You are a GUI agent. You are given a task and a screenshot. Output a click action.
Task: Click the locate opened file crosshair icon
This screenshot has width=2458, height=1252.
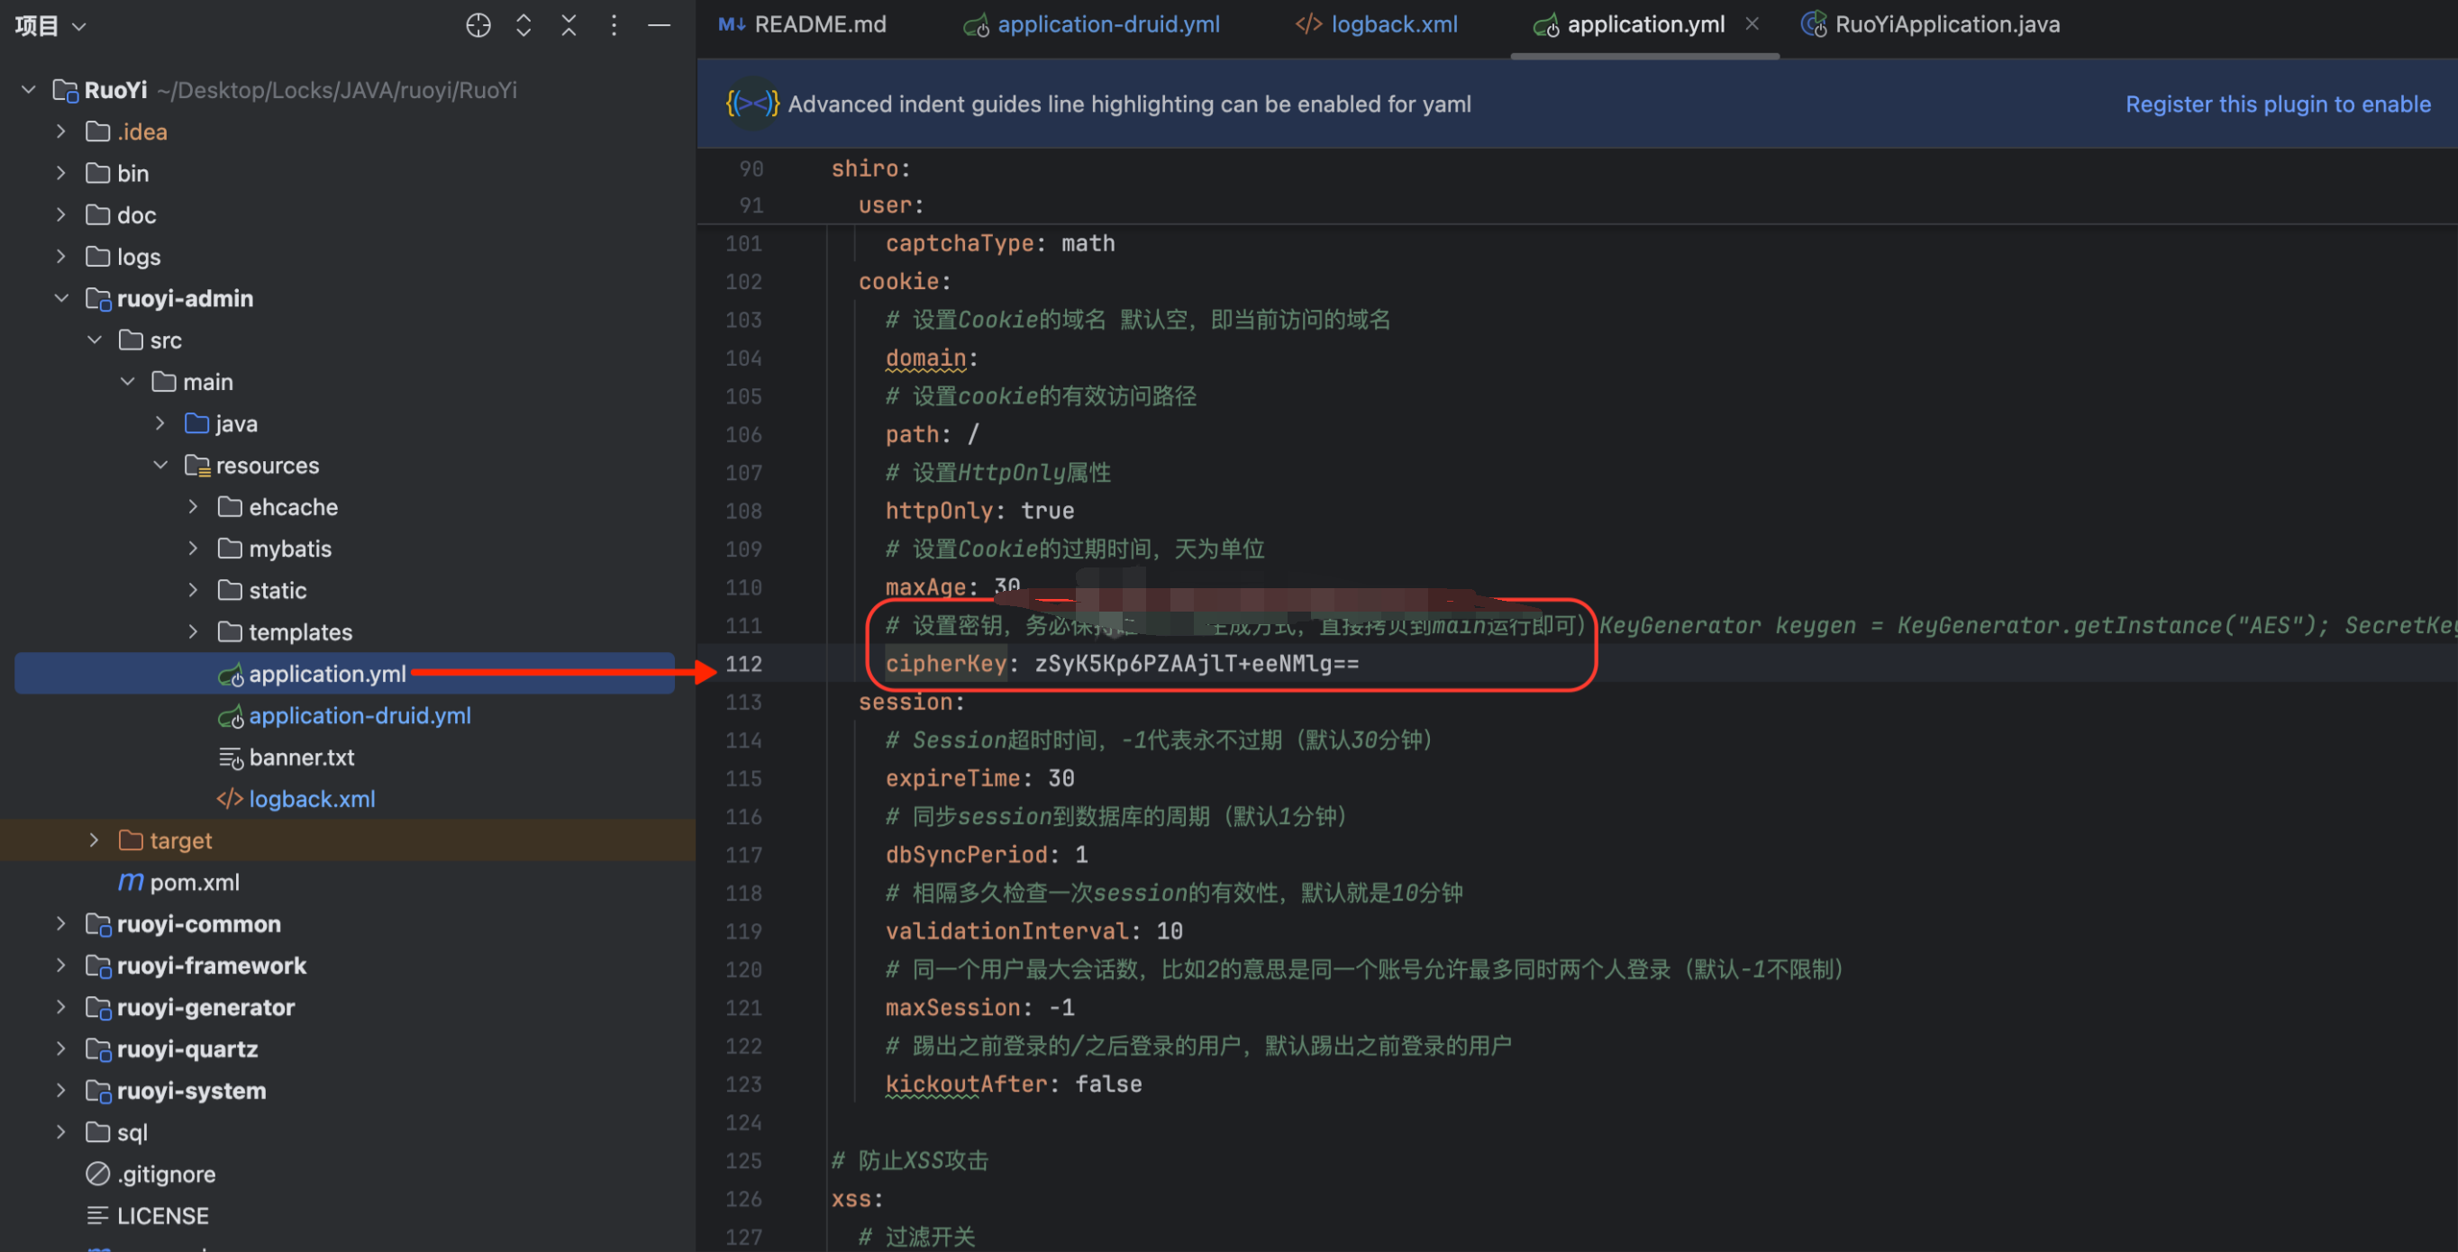pos(478,26)
